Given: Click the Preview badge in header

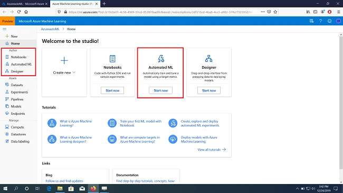Looking at the screenshot, I should 7,21.
